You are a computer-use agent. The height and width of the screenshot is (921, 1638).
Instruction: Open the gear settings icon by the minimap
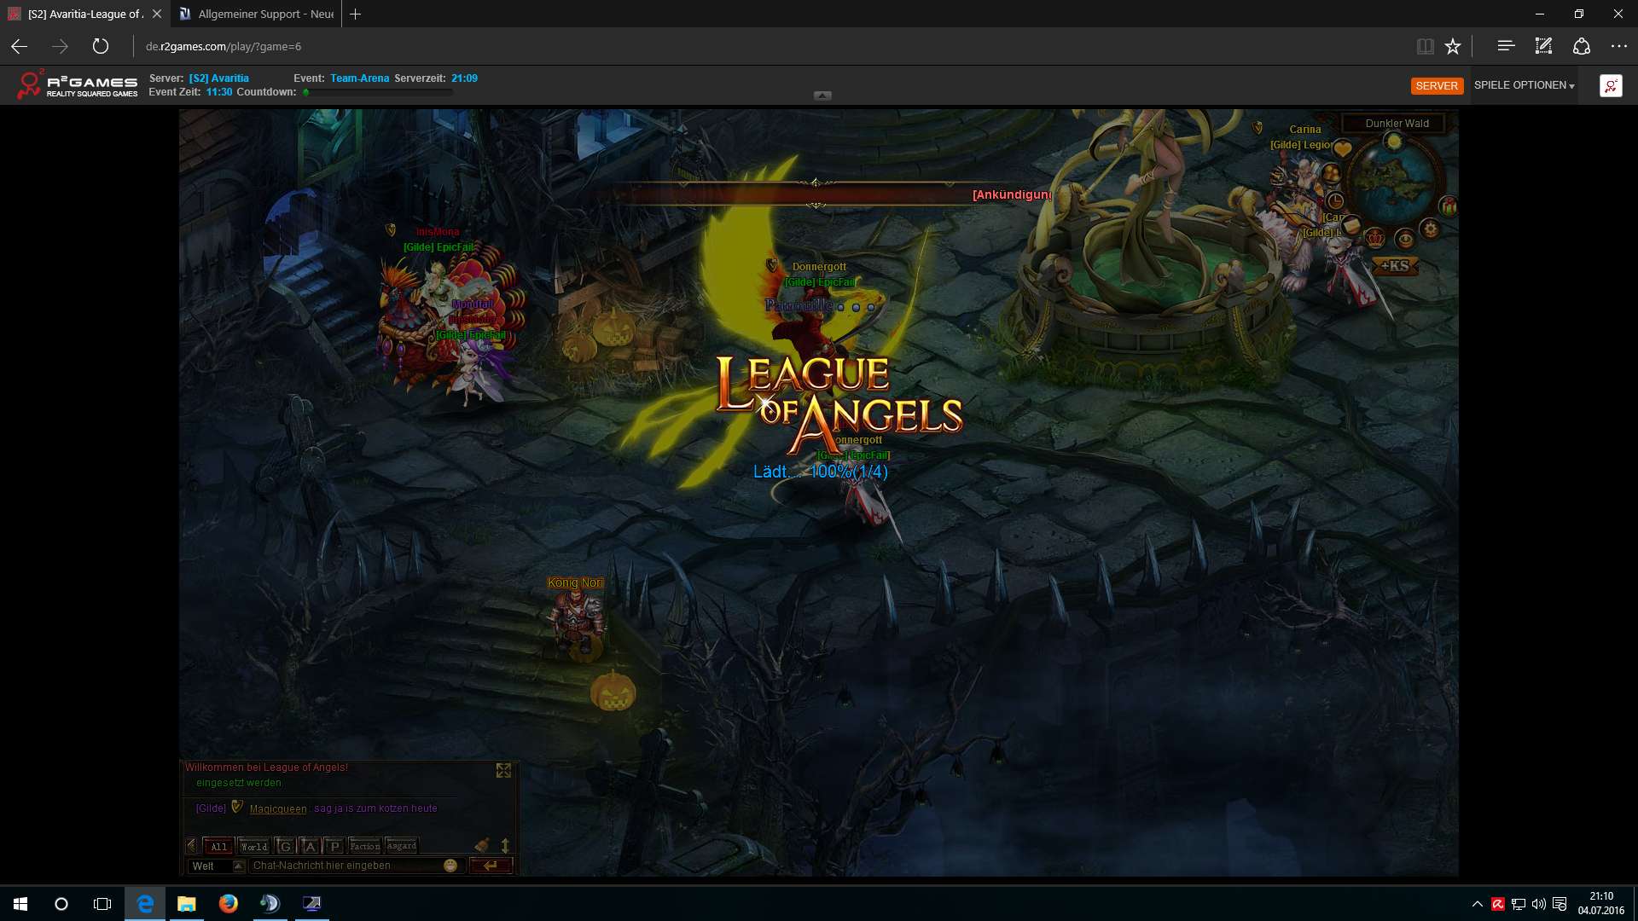point(1431,229)
